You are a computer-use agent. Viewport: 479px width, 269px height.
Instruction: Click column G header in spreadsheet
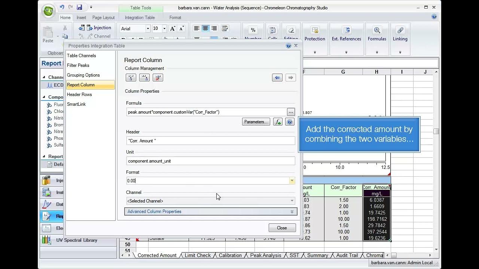pos(343,72)
